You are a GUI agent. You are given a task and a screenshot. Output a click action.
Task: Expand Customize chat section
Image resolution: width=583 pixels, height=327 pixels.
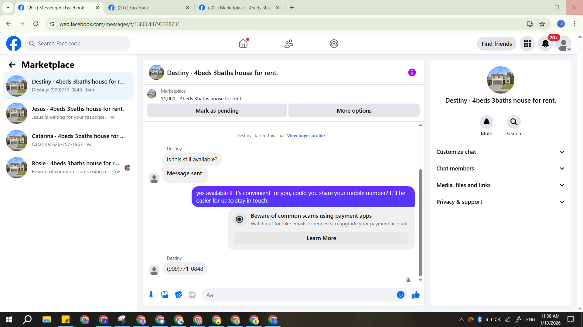[500, 152]
